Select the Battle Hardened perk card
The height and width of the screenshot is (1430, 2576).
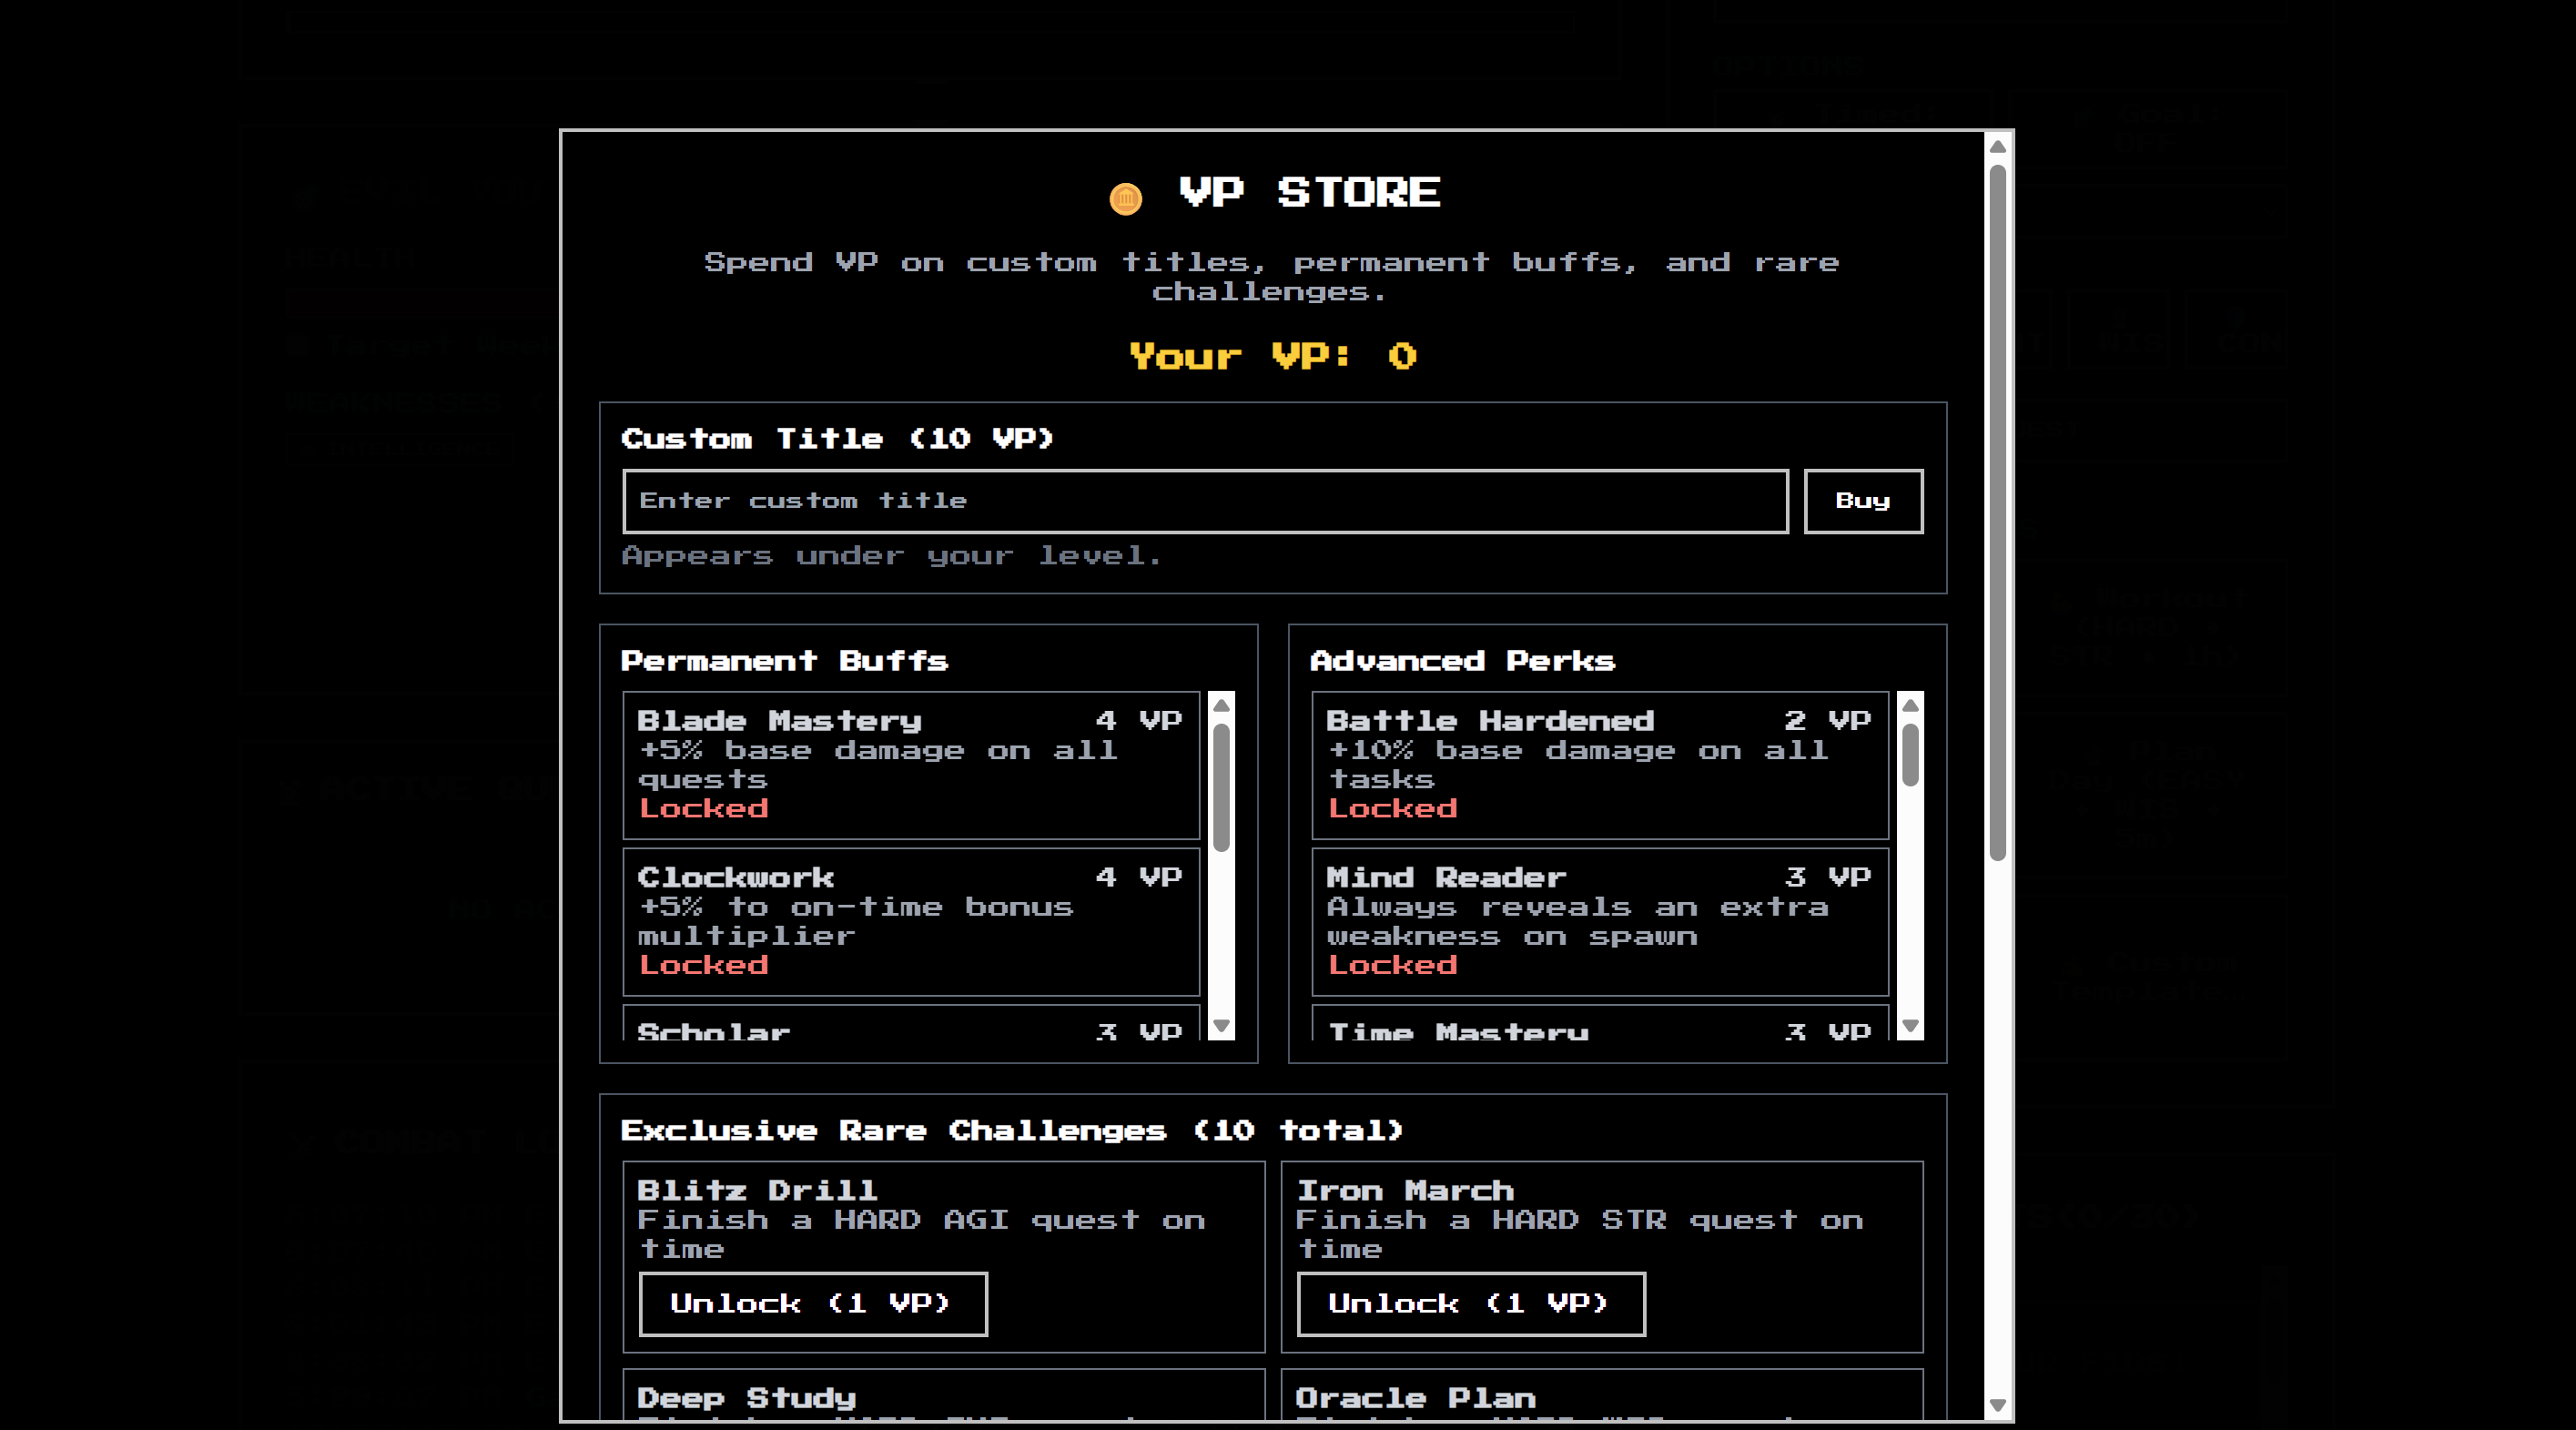(x=1600, y=765)
